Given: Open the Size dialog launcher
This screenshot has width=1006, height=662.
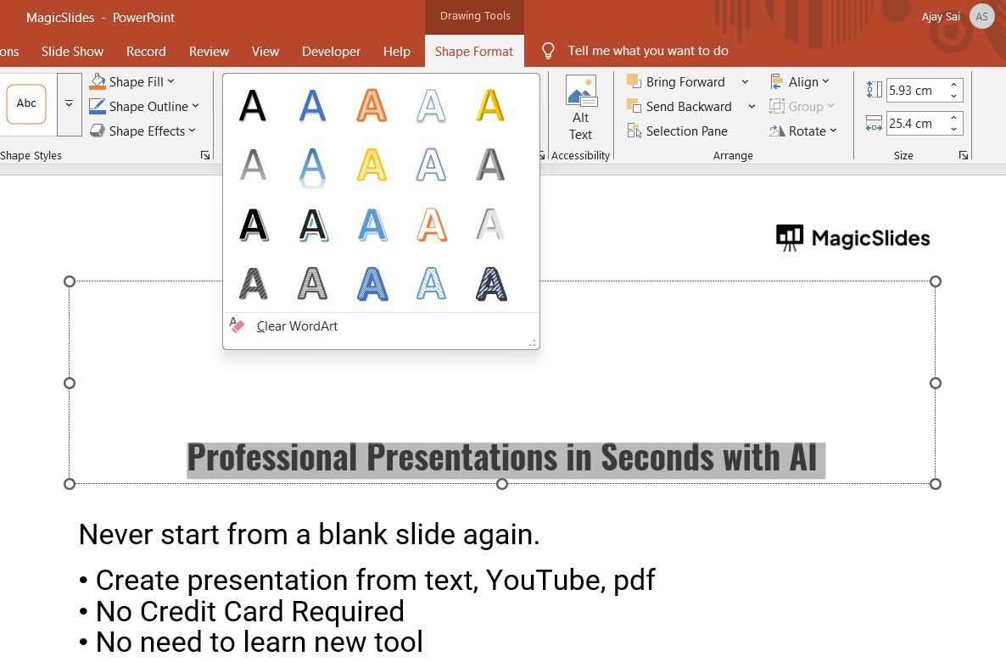Looking at the screenshot, I should coord(963,155).
